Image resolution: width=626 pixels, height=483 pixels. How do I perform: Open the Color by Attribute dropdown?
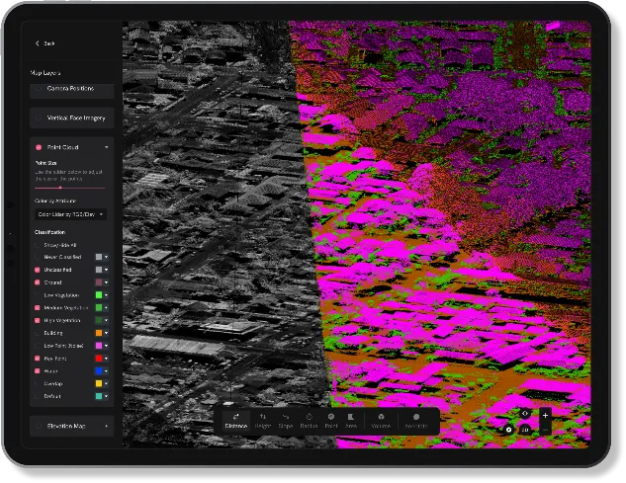click(x=71, y=213)
